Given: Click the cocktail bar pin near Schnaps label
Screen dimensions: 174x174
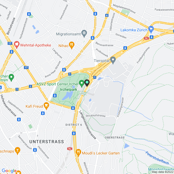Looking at the screenshot, I should pyautogui.click(x=17, y=151).
